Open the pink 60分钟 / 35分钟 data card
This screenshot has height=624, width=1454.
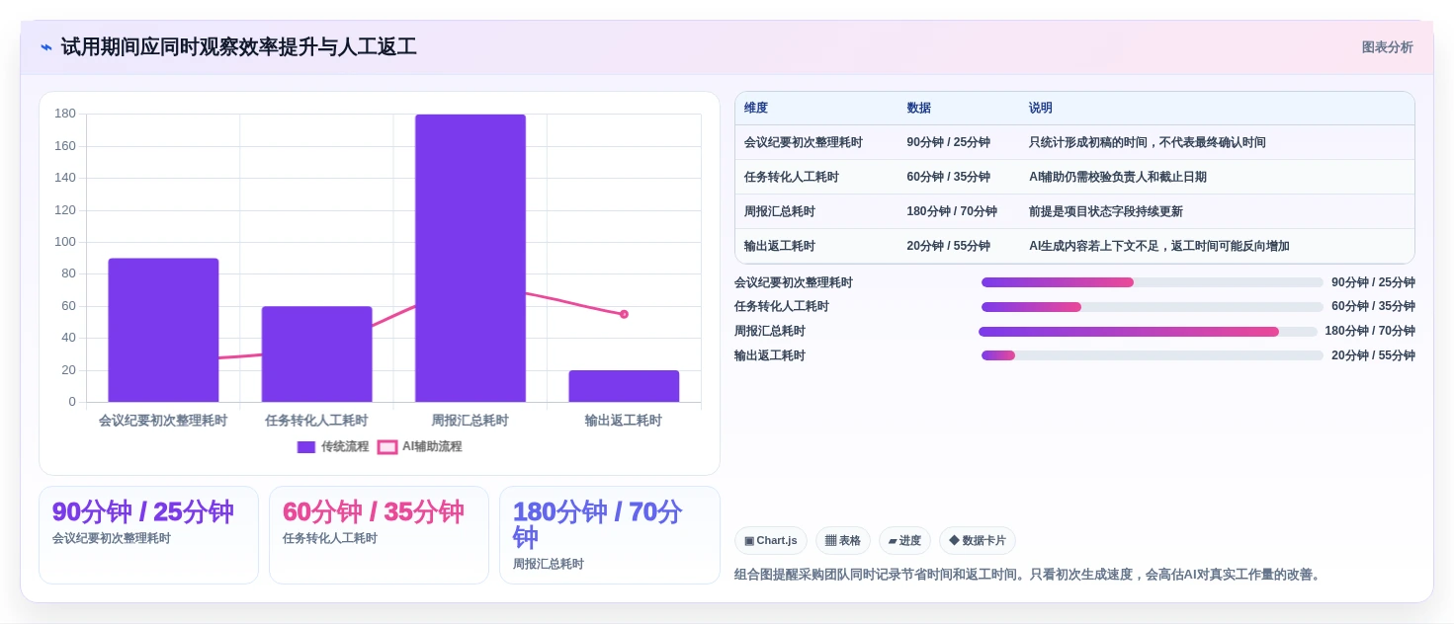pos(379,535)
